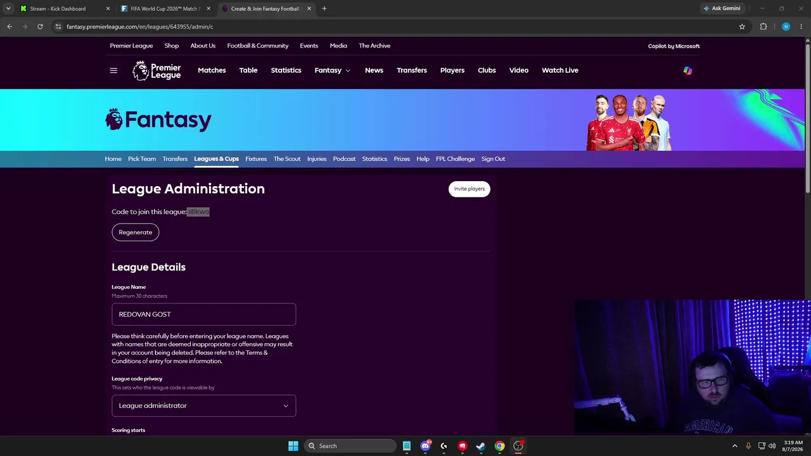Open the FPL Challenge tab
Image resolution: width=811 pixels, height=456 pixels.
coord(456,159)
